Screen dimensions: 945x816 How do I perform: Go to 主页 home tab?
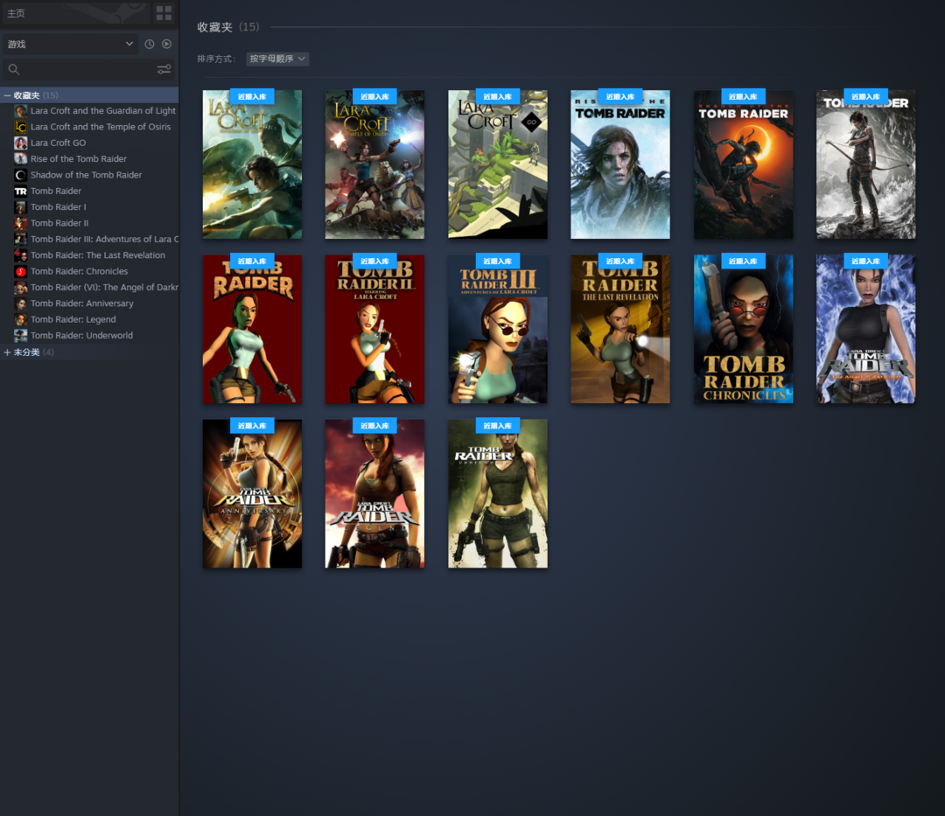[17, 13]
